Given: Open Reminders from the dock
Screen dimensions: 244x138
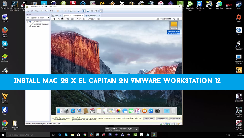Looking at the screenshot, I should (105, 111).
